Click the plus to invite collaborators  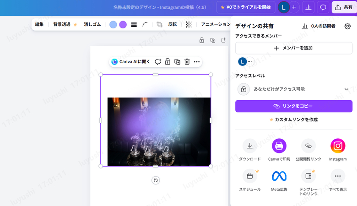pyautogui.click(x=294, y=7)
